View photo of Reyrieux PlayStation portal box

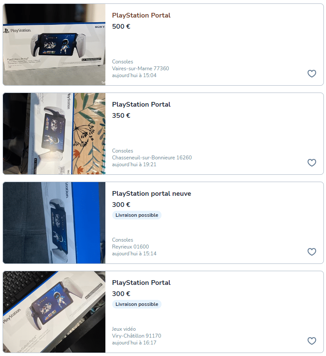pos(54,223)
